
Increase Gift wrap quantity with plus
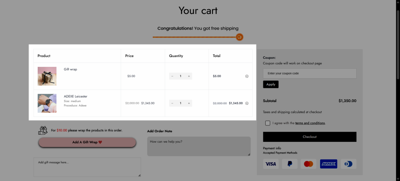(189, 76)
